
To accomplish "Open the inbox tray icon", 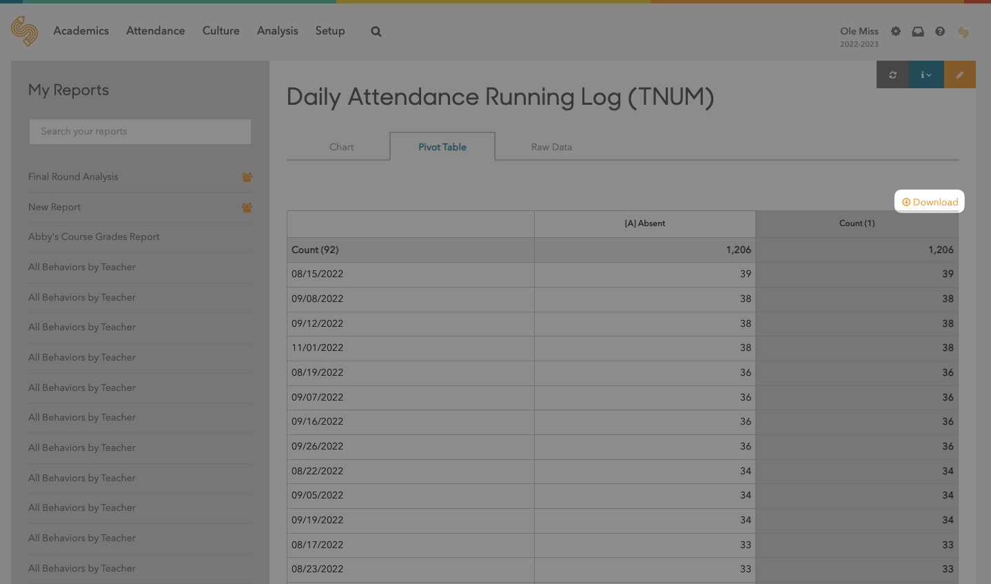I will (917, 32).
